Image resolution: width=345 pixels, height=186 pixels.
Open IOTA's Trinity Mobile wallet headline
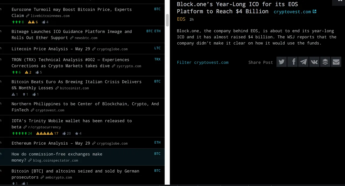[72, 123]
